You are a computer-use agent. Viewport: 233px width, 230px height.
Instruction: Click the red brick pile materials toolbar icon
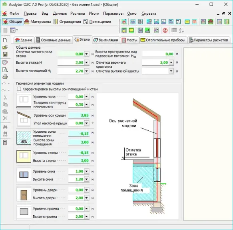click(211, 22)
